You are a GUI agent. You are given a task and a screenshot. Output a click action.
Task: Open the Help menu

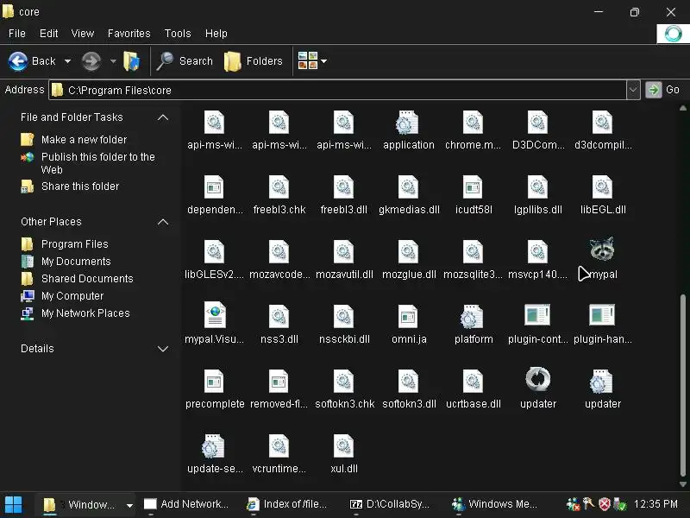[216, 34]
